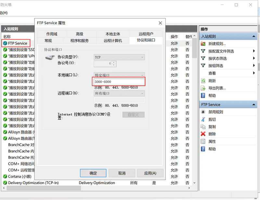The height and width of the screenshot is (200, 260).
Task: Click the FTP Service rule status icon
Action: pyautogui.click(x=5, y=43)
